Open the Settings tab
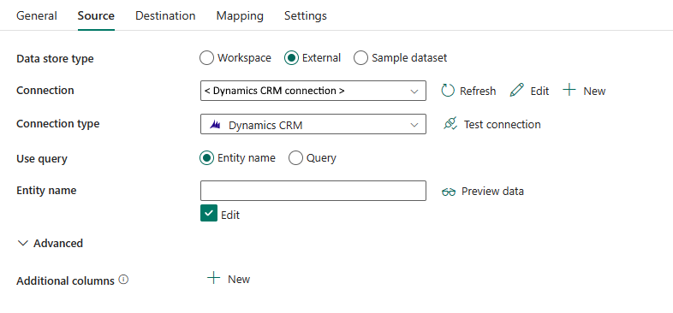This screenshot has height=313, width=673. coord(306,16)
